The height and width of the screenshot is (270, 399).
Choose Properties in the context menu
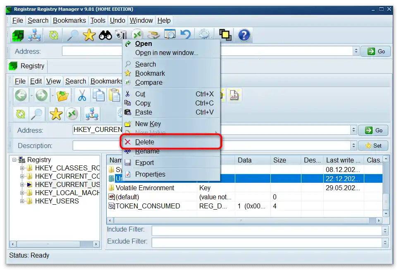tap(171, 174)
